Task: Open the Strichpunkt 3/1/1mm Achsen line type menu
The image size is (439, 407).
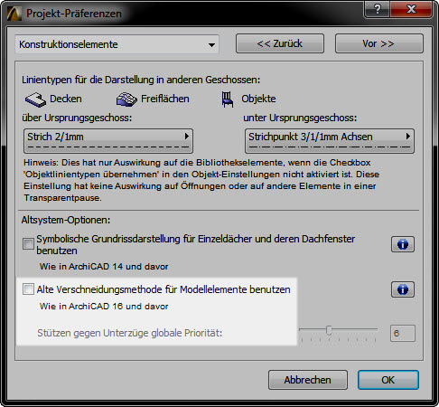Action: pyautogui.click(x=330, y=141)
